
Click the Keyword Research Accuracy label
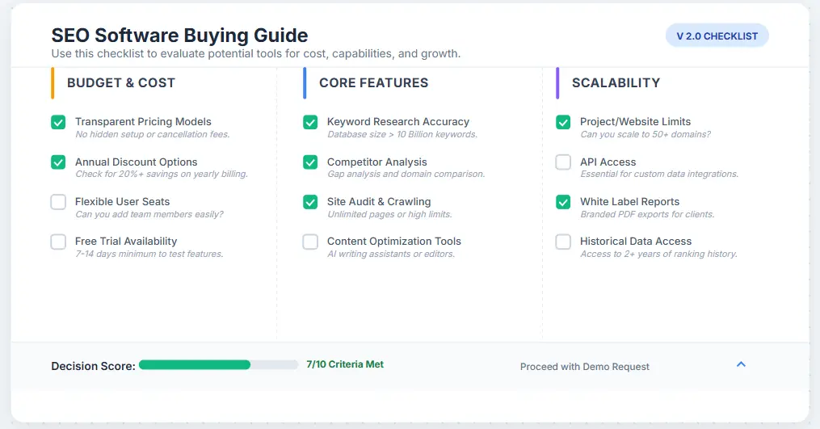(398, 121)
